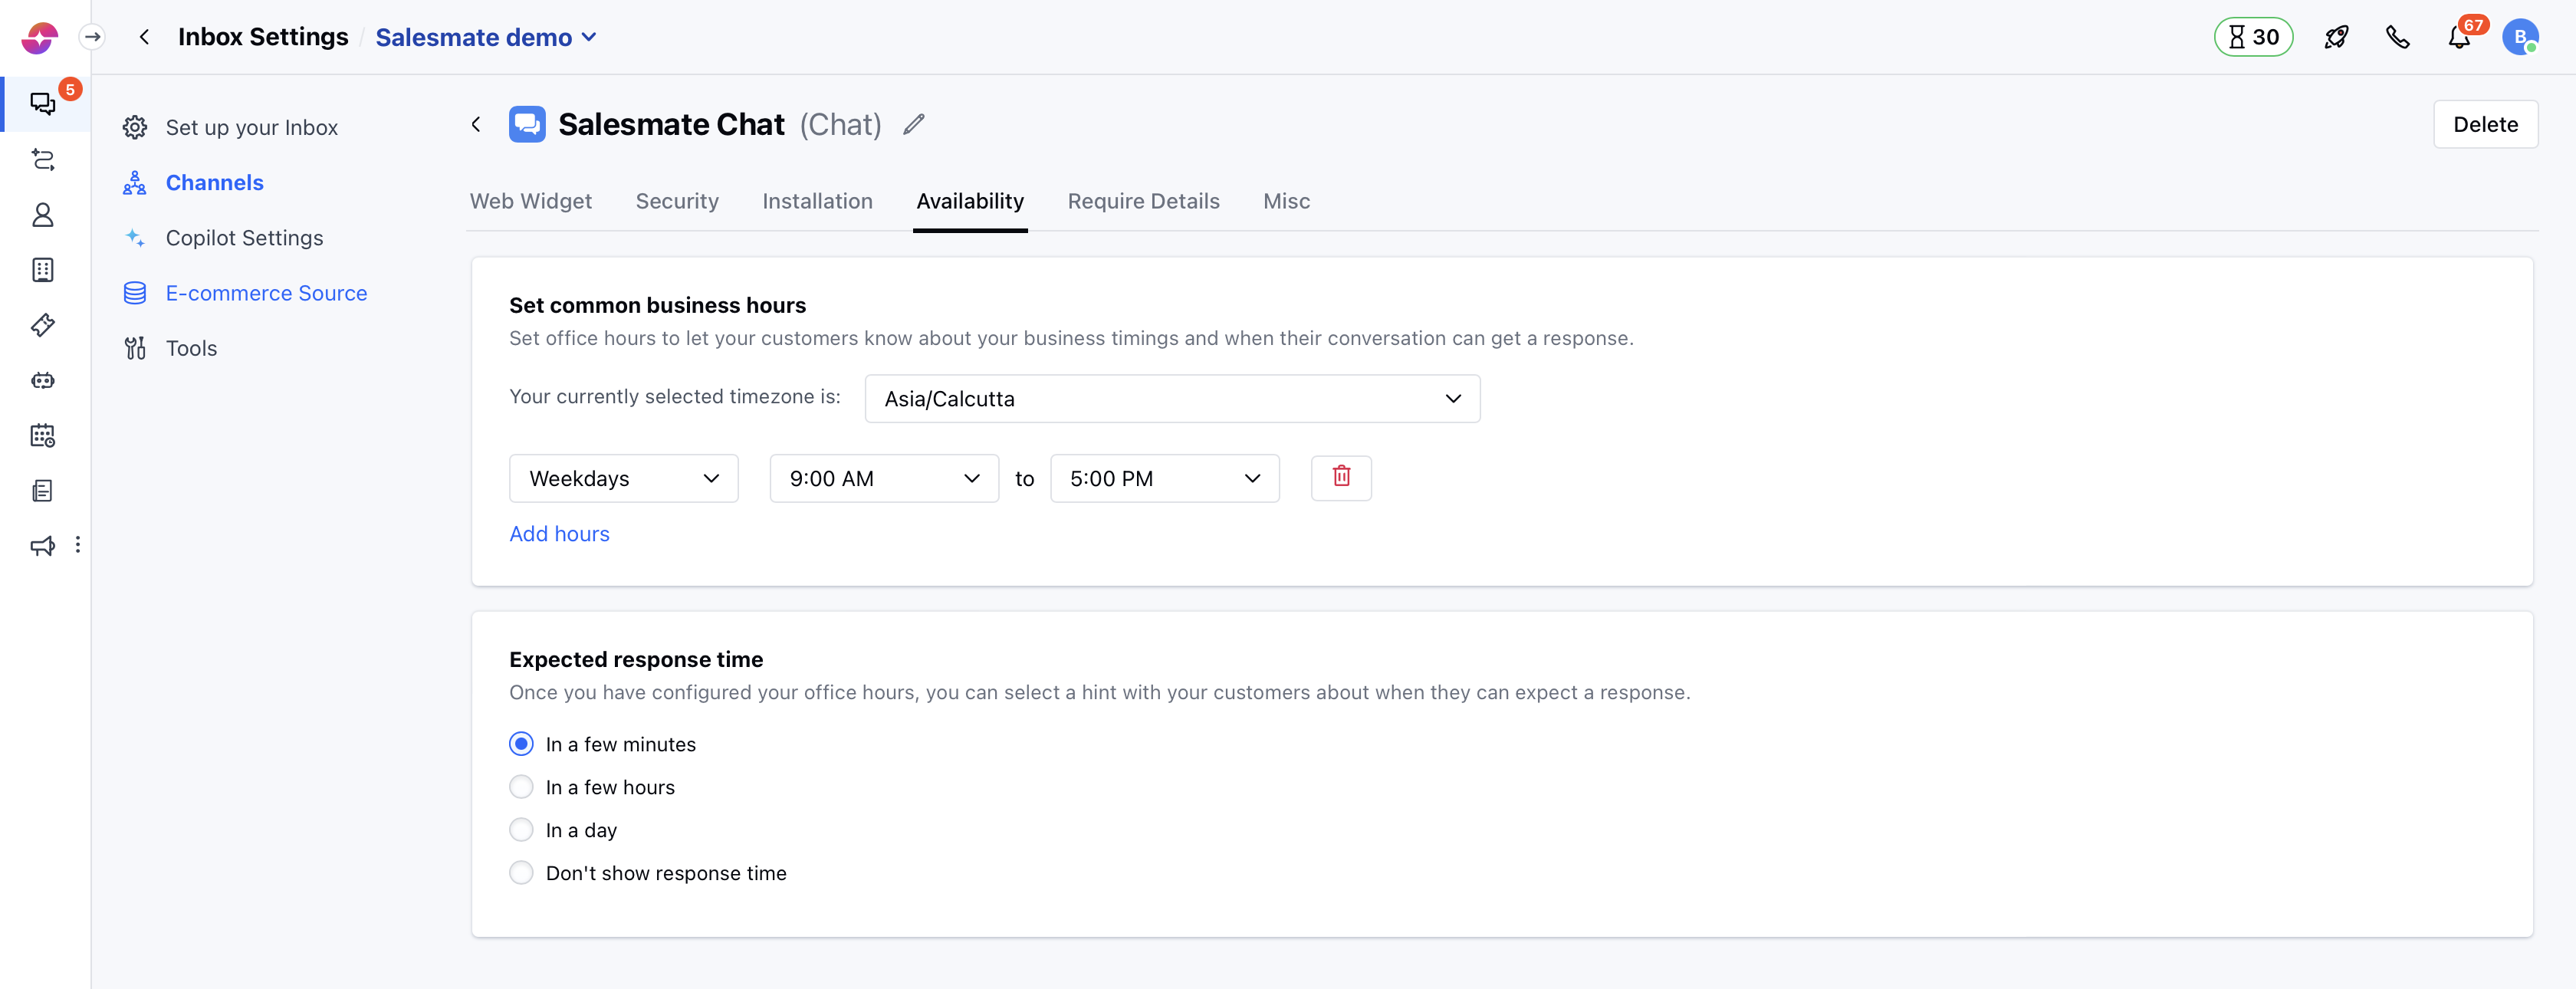Open the 5:00 PM end time dropdown
The image size is (2576, 989).
point(1164,479)
